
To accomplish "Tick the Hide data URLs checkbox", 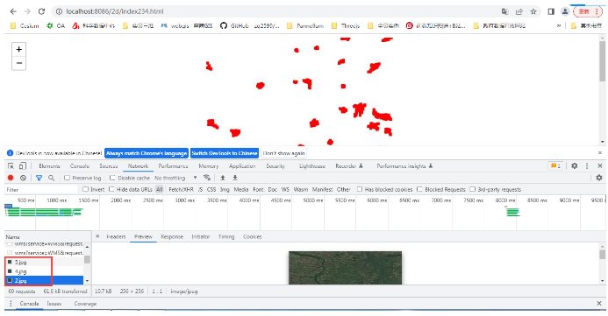I will click(x=111, y=189).
